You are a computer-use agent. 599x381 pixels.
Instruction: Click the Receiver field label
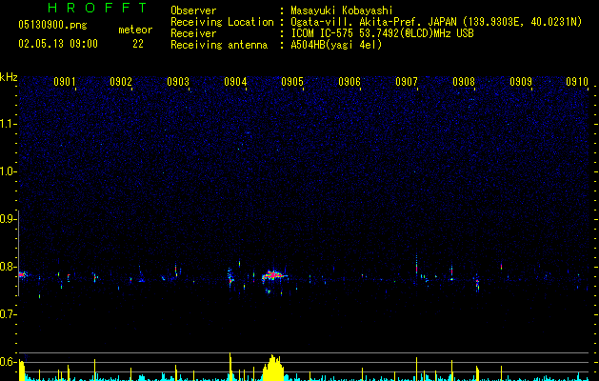click(193, 33)
